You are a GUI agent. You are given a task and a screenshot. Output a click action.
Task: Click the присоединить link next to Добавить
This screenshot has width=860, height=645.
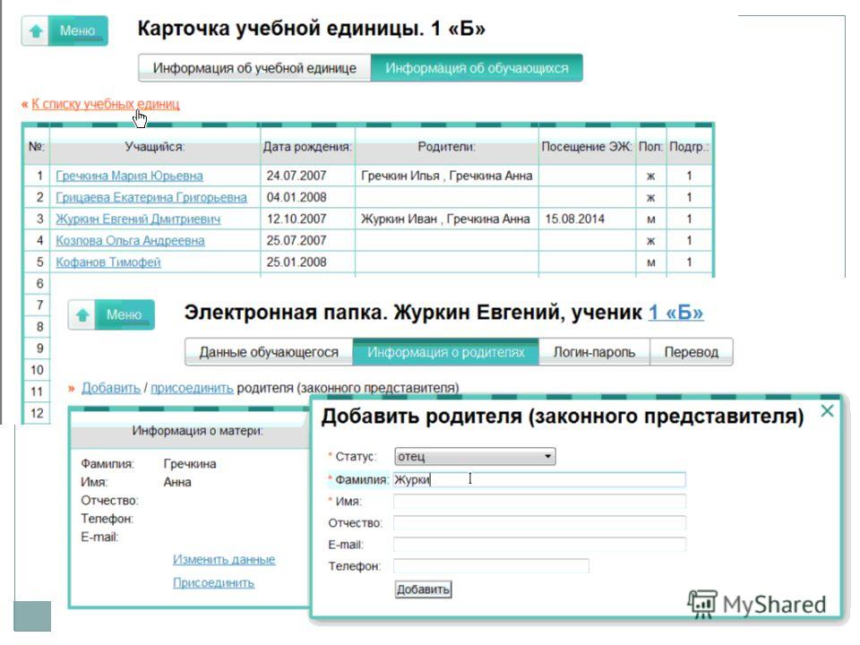[x=192, y=388]
